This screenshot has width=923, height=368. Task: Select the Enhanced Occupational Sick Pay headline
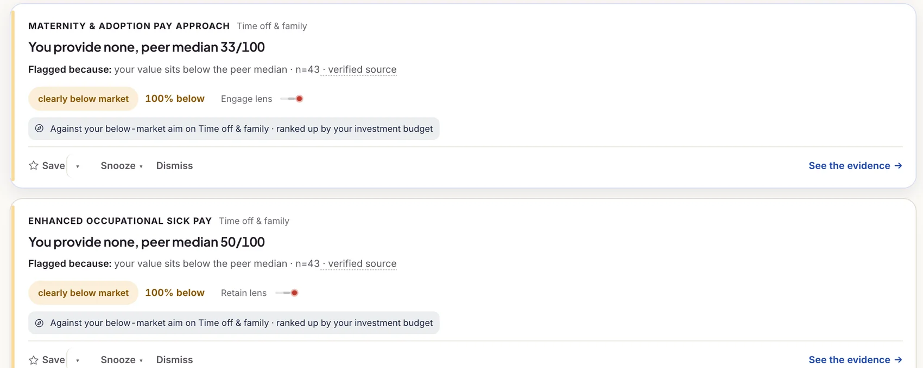147,242
